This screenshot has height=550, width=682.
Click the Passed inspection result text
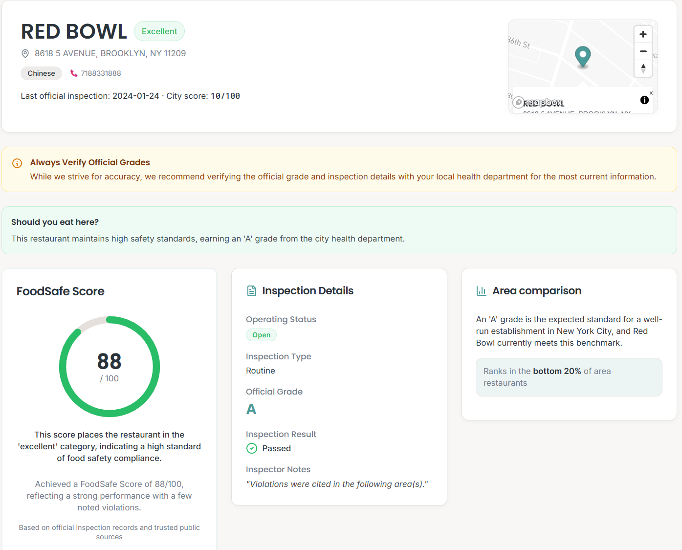[x=277, y=448]
